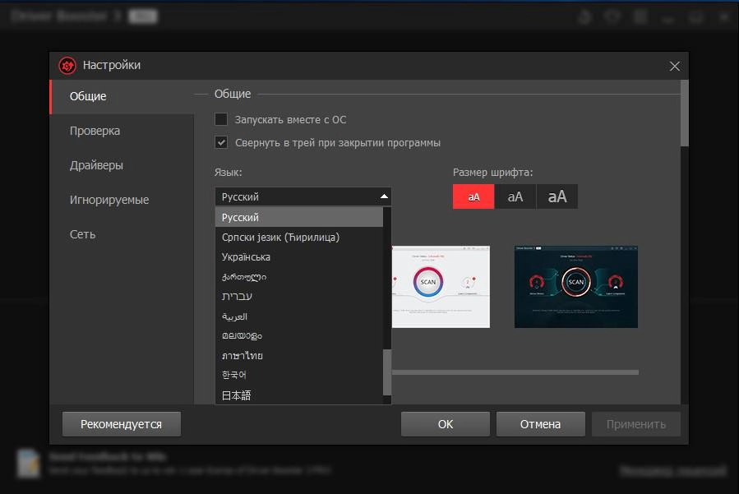Pick the Japanese 日本語 language option

pyautogui.click(x=299, y=395)
